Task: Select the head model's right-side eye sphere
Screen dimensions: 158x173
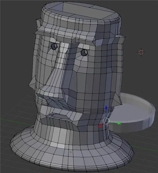Action: [84, 53]
